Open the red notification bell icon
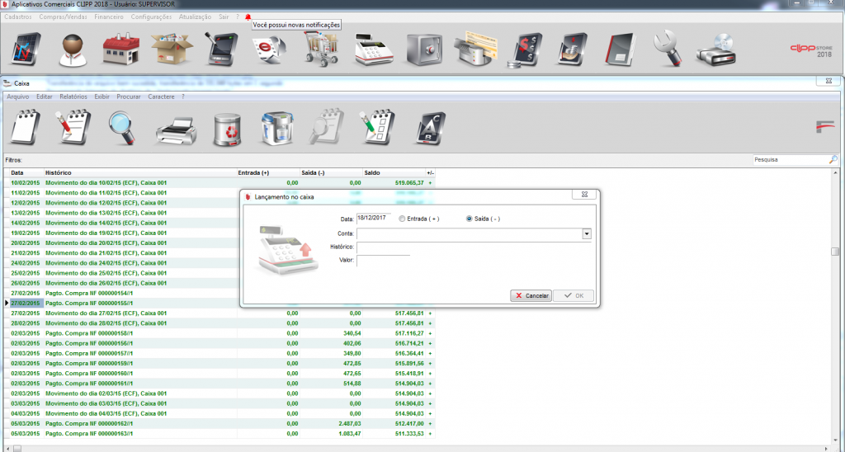 click(x=248, y=16)
